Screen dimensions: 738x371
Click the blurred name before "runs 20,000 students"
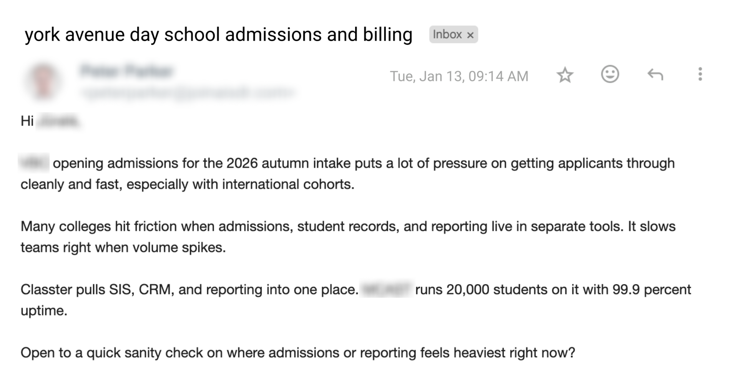[386, 289]
